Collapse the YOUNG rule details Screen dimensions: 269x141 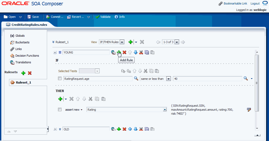(x=55, y=52)
